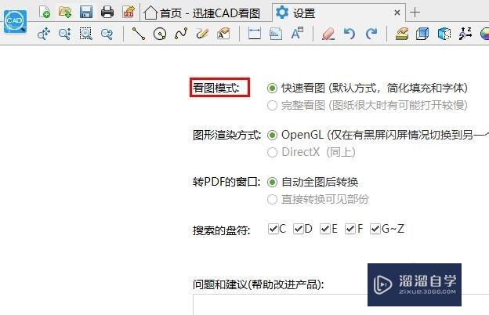Create a new file with the new document icon
Screen dimensions: 489x315
click(45, 13)
